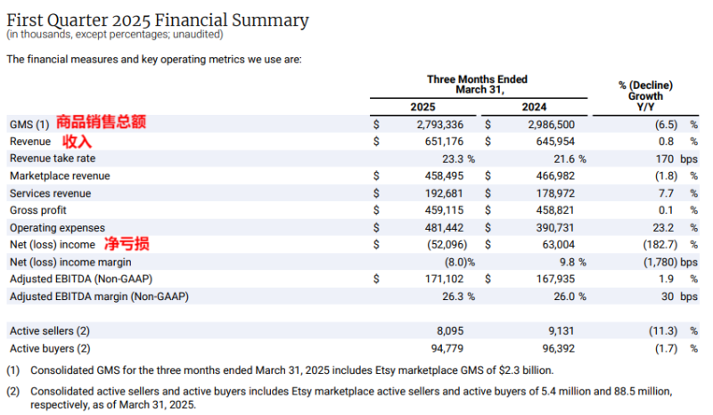Click the 'Gross profit' row label
The image size is (713, 415).
(x=39, y=211)
